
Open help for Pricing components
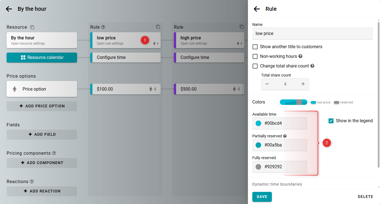pos(54,153)
